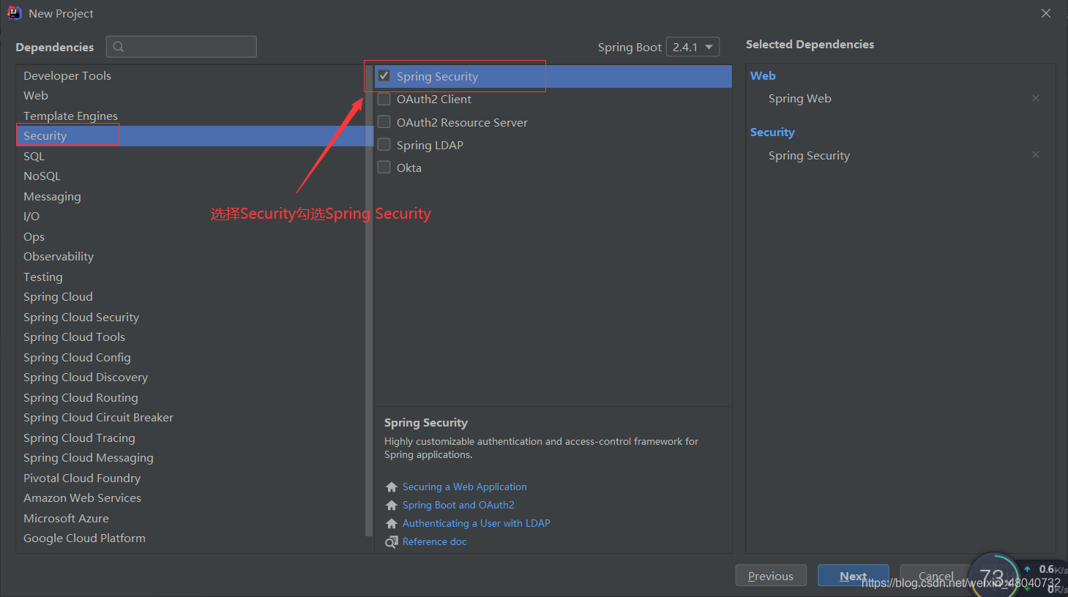Click the Reference doc icon
Viewport: 1068px width, 597px height.
(392, 542)
